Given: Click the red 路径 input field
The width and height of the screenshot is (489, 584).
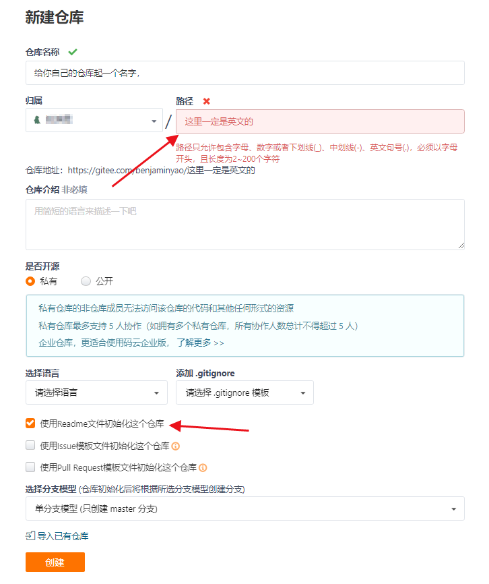Looking at the screenshot, I should click(320, 121).
